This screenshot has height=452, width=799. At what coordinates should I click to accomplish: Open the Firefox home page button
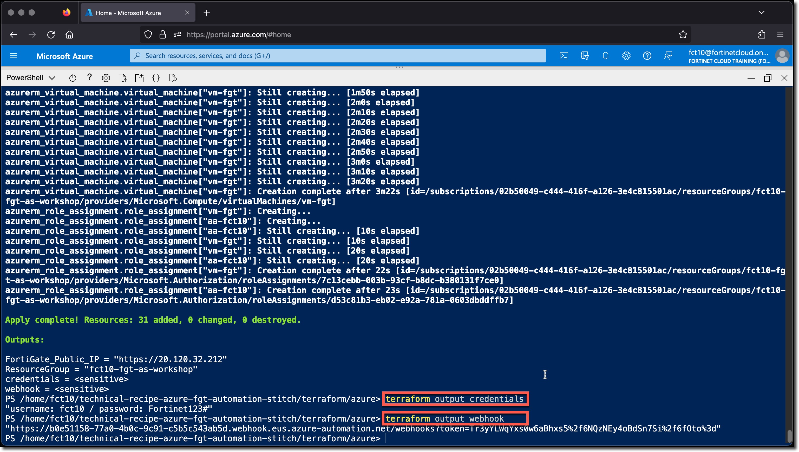point(69,34)
